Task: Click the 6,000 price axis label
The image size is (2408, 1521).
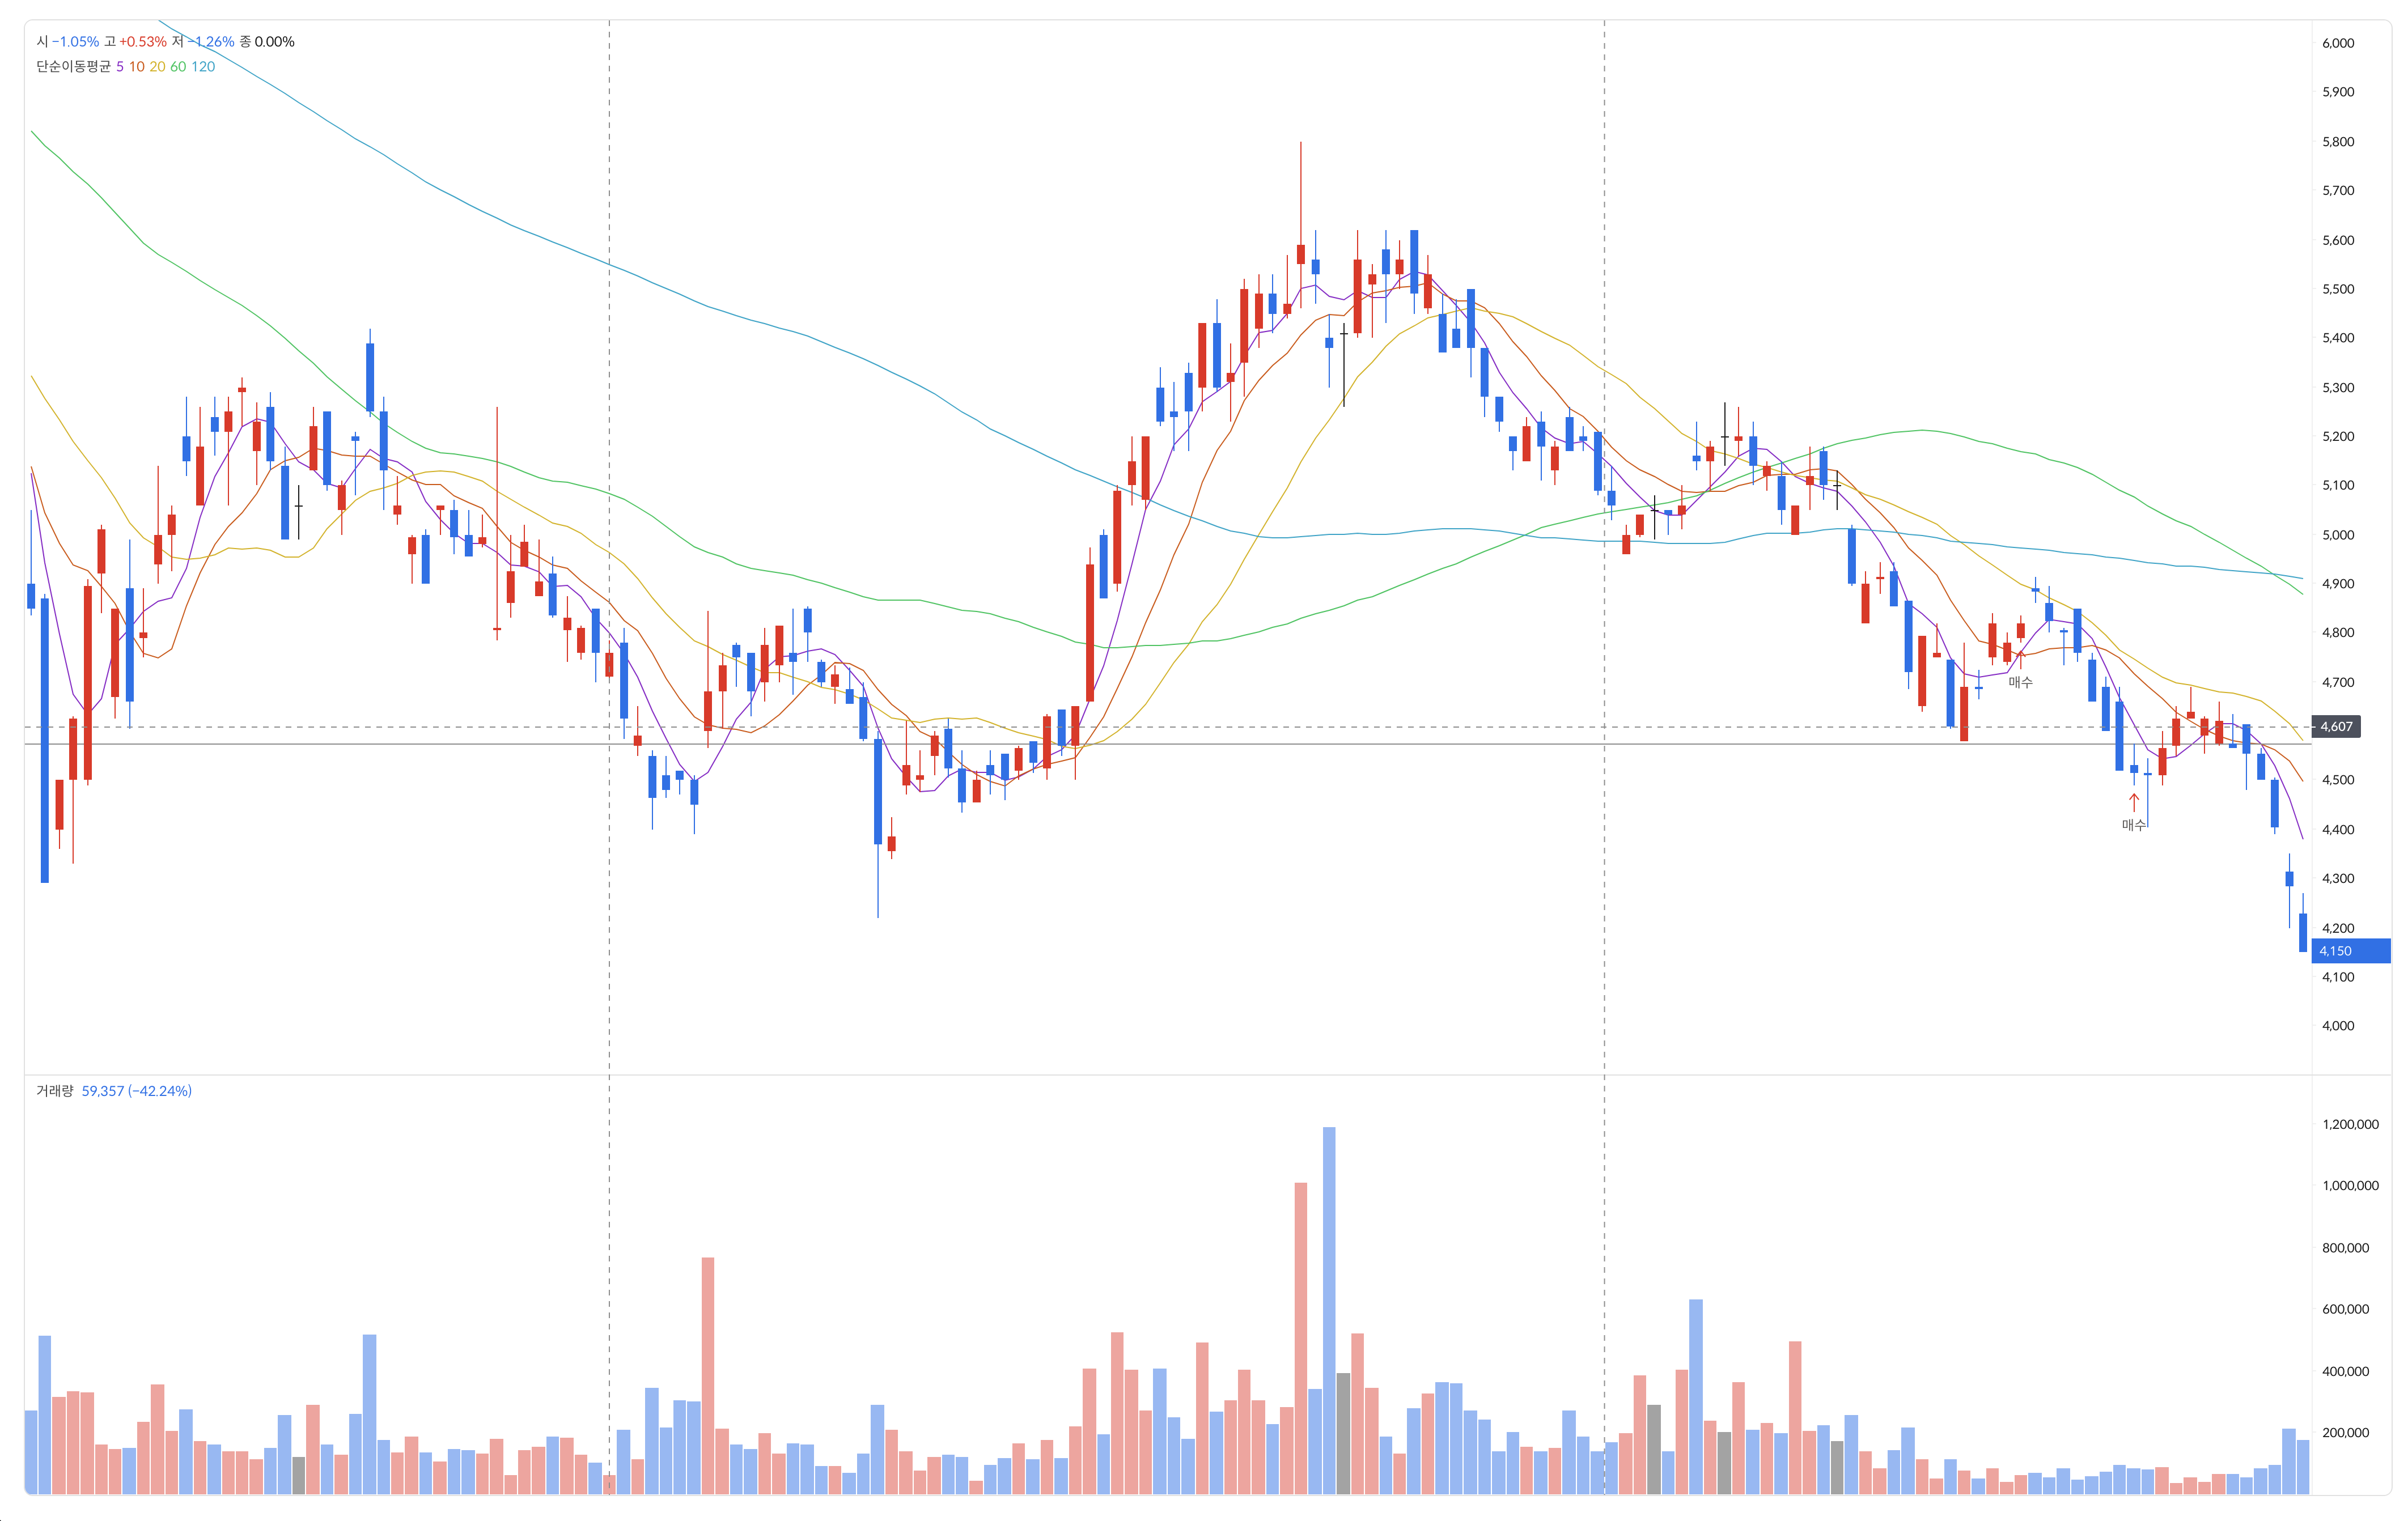Action: click(x=2338, y=43)
